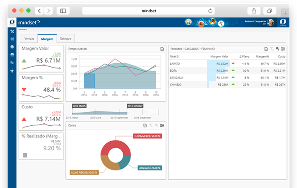This screenshot has height=188, width=297.
Task: Click the network hub sidebar icon
Action: coord(12,71)
